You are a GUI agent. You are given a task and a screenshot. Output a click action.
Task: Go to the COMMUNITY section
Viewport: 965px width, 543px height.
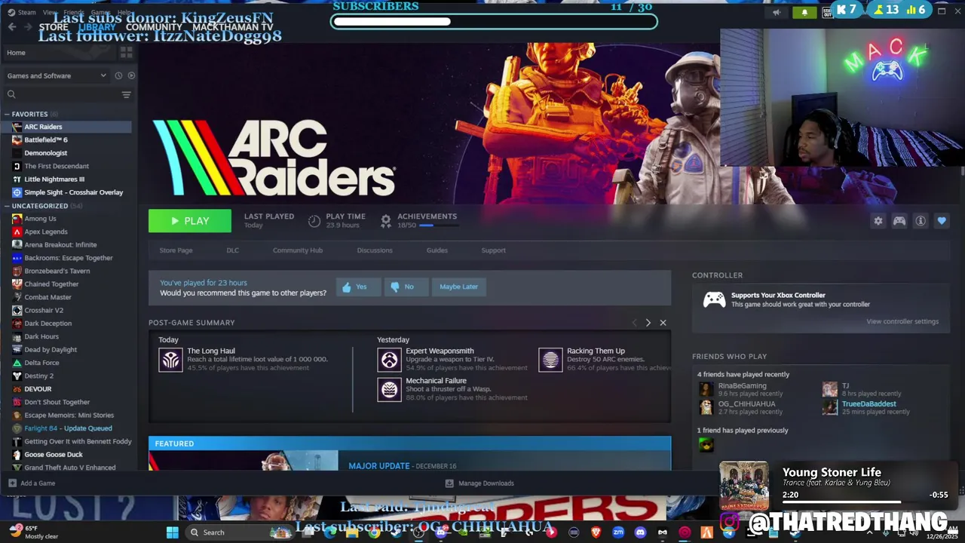point(154,27)
